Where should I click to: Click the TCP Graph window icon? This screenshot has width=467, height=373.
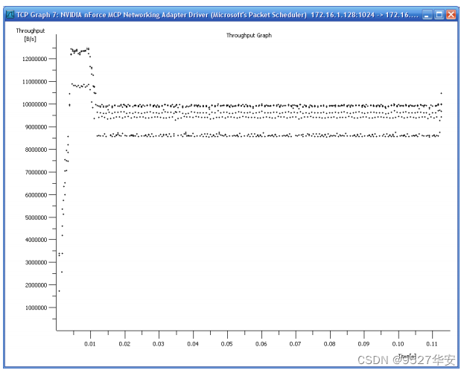10,14
